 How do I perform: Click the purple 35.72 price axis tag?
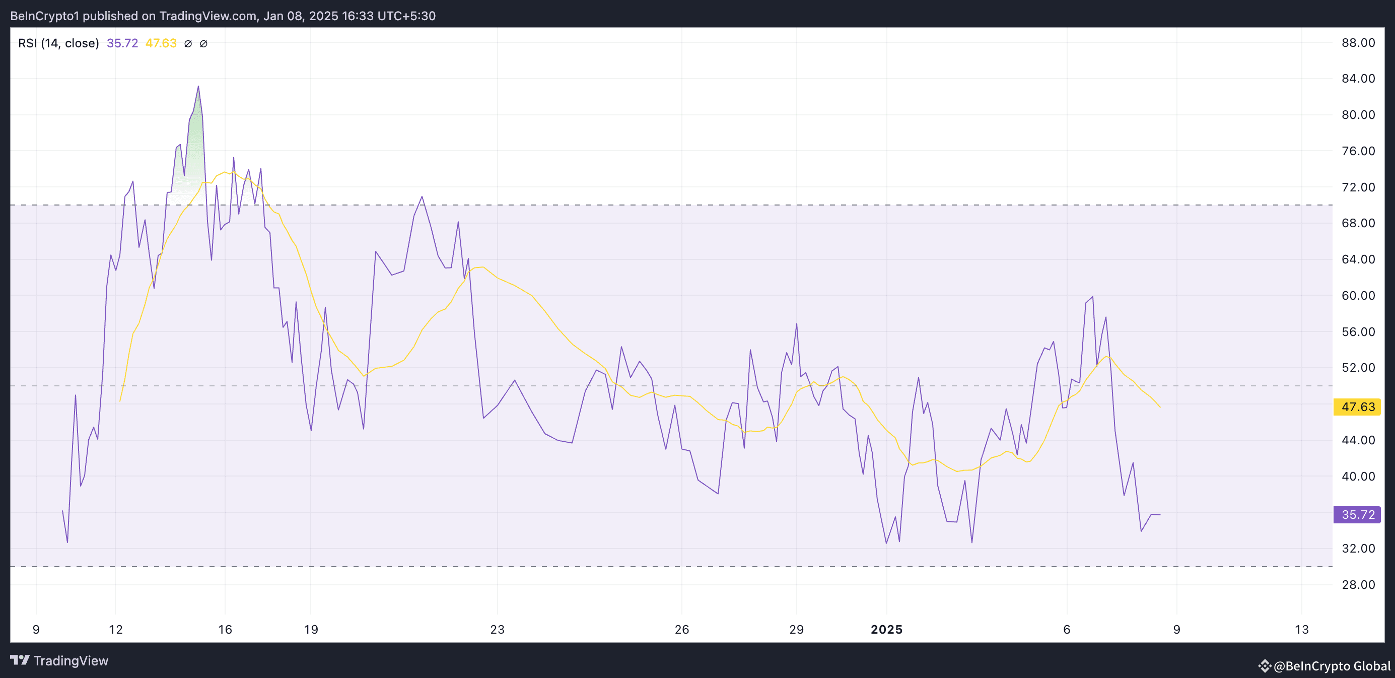[x=1357, y=514]
